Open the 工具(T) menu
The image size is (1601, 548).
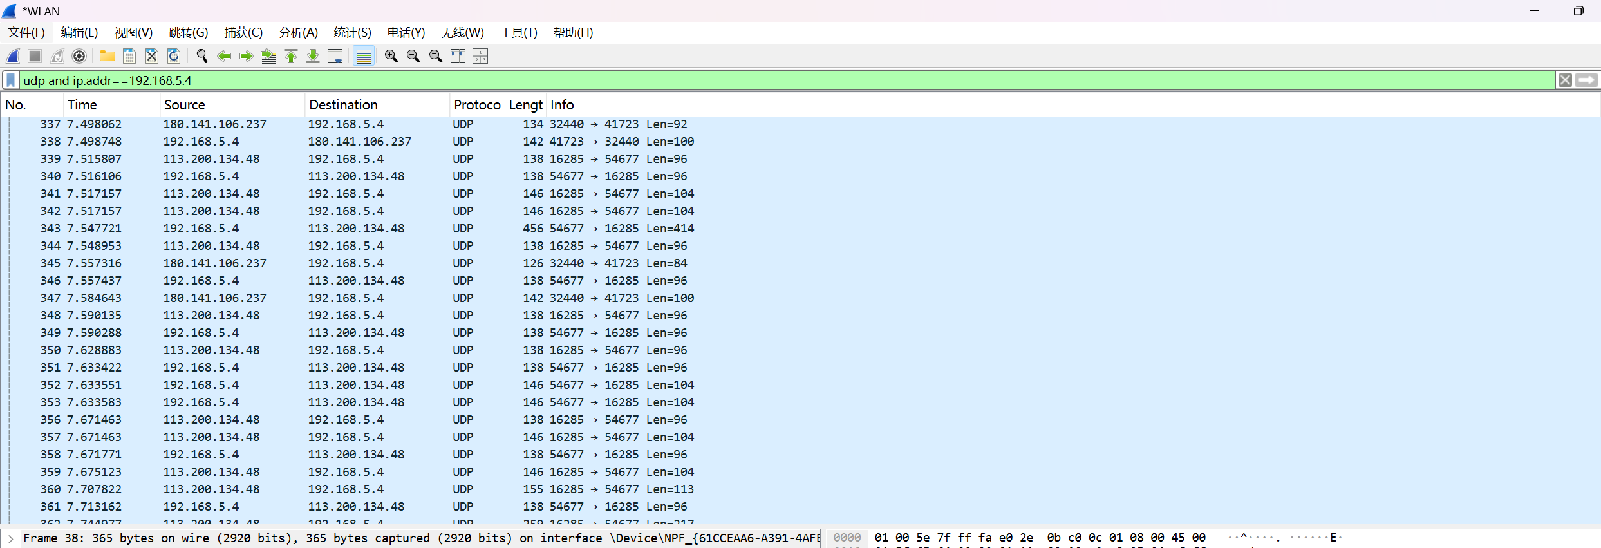pyautogui.click(x=518, y=32)
